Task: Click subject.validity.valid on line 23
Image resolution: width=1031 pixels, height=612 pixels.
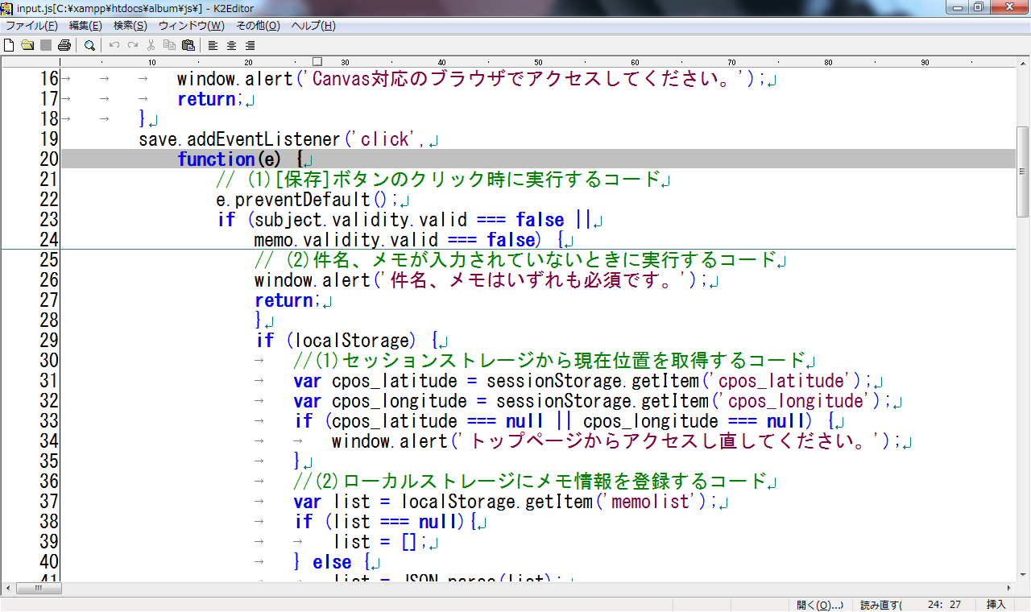Action: point(361,220)
